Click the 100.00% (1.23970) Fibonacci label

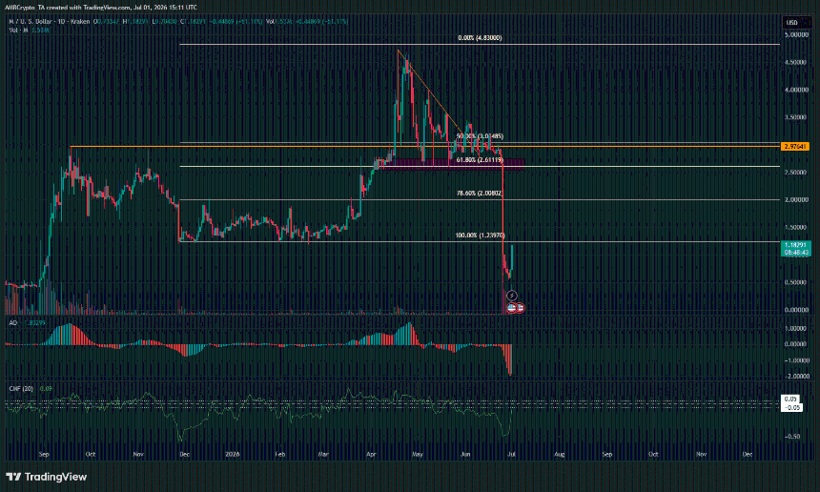[x=480, y=236]
